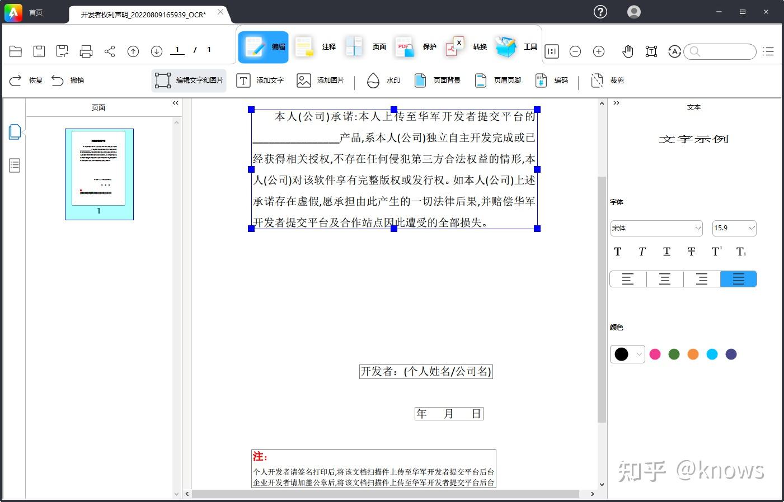Click the 恢复 redo button
Image resolution: width=784 pixels, height=502 pixels.
(x=26, y=80)
